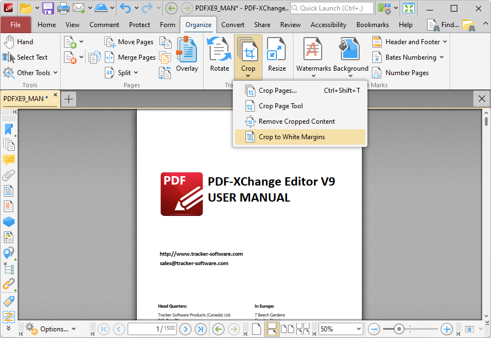
Task: Open the Watermarks dropdown
Action: tap(313, 57)
